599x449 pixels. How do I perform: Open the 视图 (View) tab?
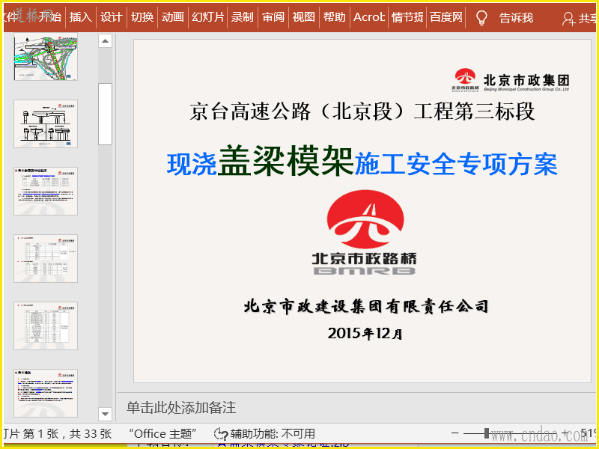pyautogui.click(x=304, y=17)
